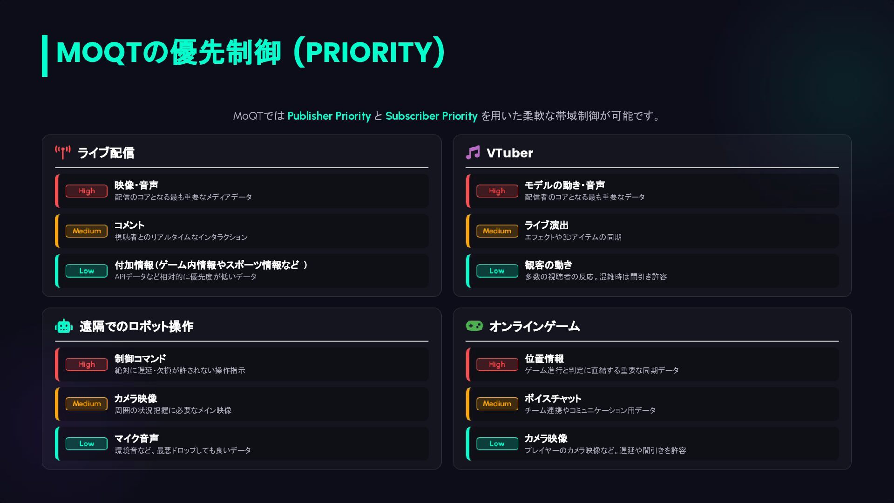Click カメラ映像 title under ロボット操作

(135, 399)
